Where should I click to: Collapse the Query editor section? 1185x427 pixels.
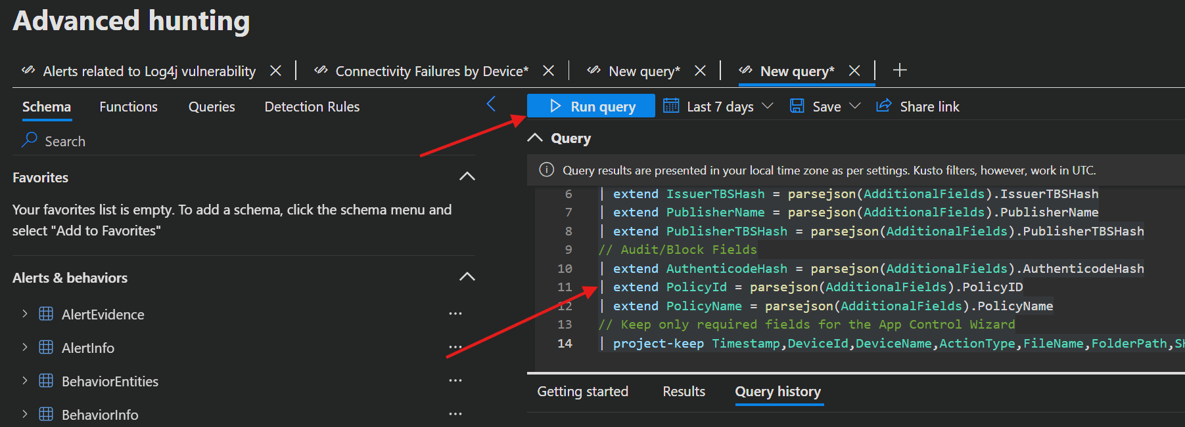[536, 138]
